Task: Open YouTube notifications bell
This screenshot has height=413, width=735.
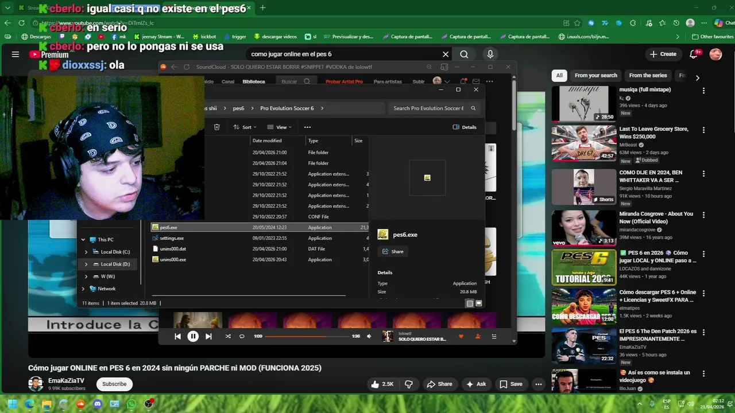Action: 694,54
